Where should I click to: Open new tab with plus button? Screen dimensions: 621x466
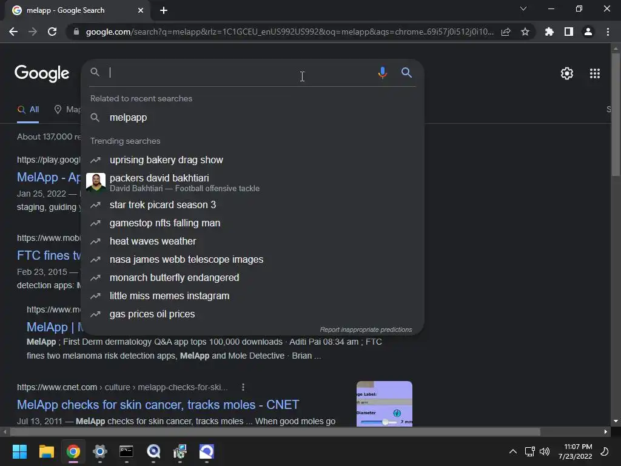tap(164, 10)
